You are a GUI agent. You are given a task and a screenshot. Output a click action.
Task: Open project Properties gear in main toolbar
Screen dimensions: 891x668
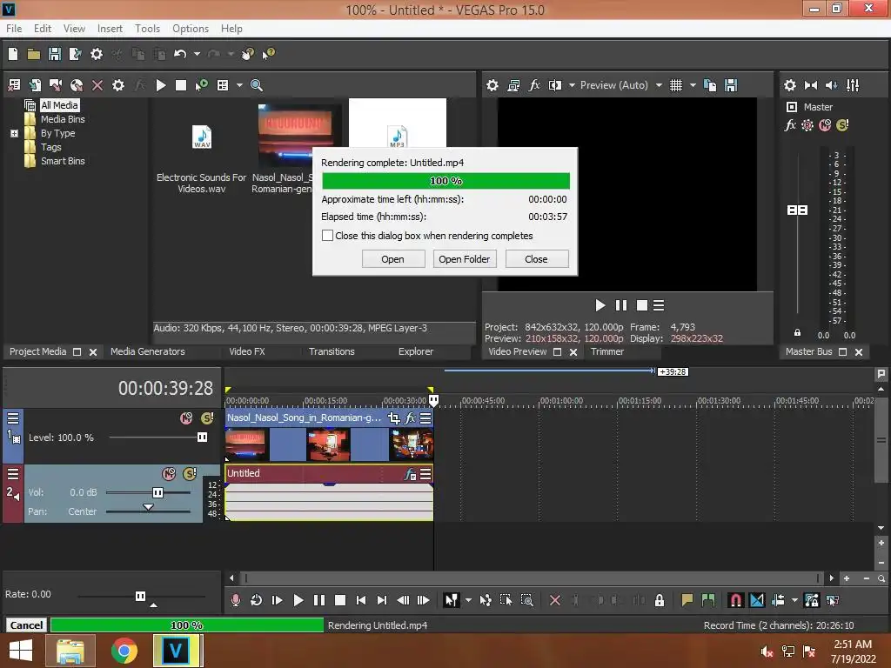pos(97,54)
